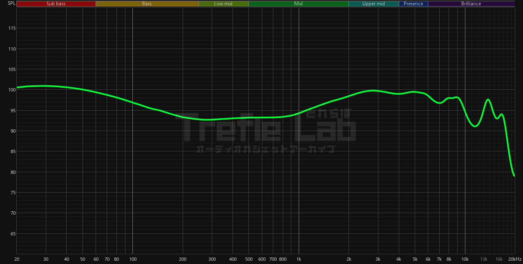Select the Bass frequency band header

coord(147,4)
